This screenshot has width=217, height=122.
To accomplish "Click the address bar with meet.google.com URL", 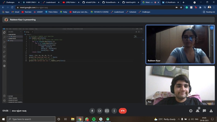I will coord(97,7).
